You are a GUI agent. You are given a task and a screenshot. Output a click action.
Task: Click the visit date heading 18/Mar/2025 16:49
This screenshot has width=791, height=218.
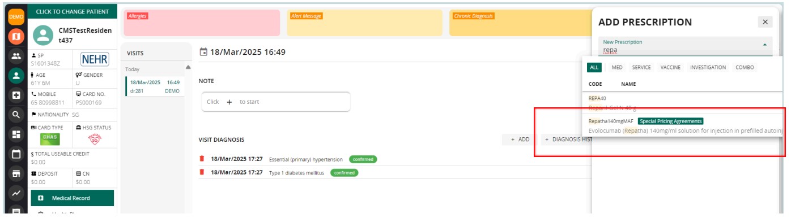click(248, 52)
